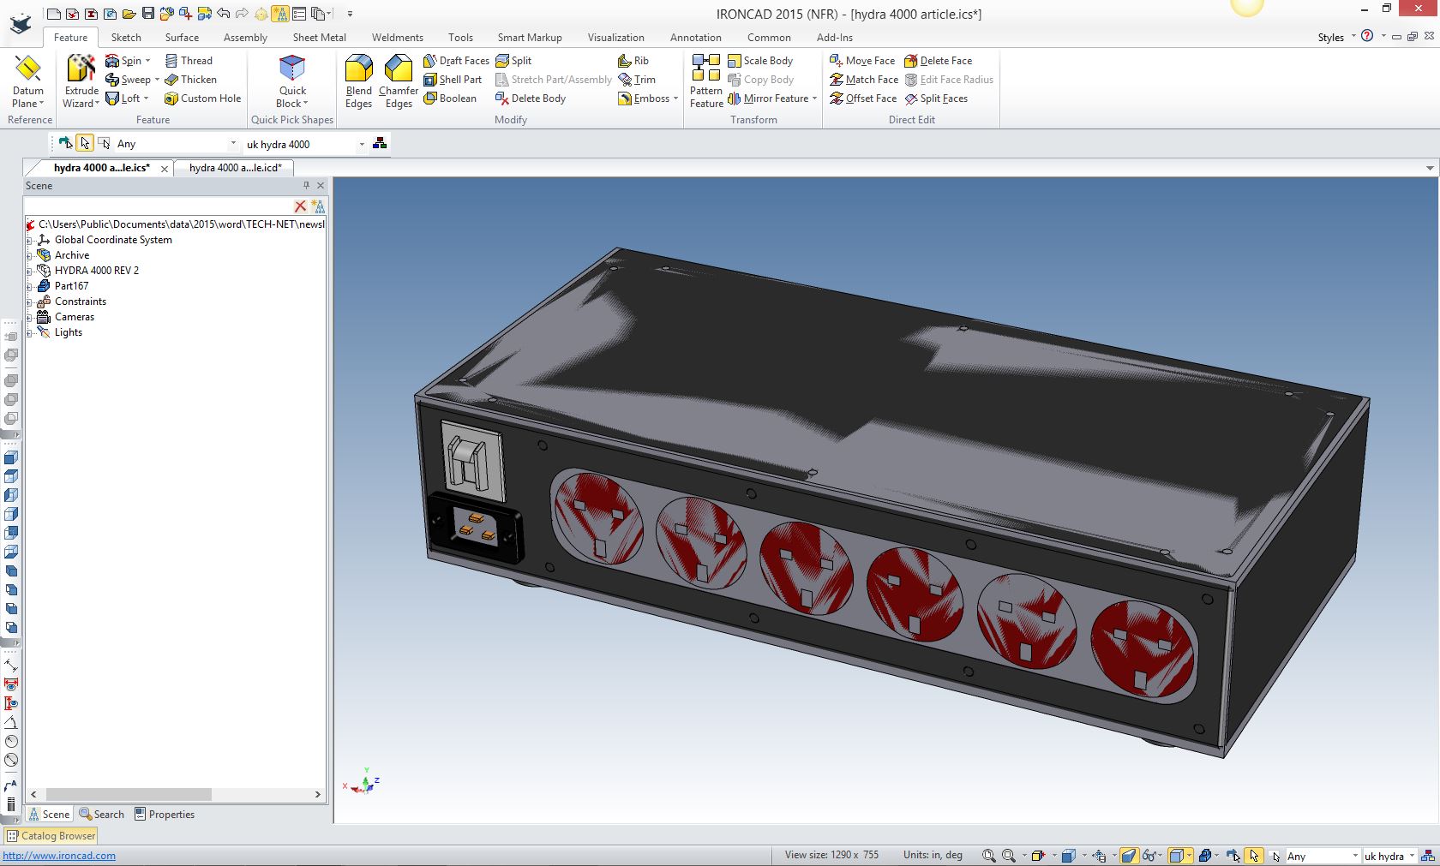This screenshot has width=1440, height=866.
Task: Expand the Cameras tree node
Action: tap(29, 317)
